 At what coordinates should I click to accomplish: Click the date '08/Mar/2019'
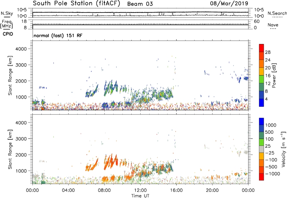pos(229,4)
